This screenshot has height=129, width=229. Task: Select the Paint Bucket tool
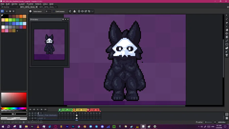(227, 37)
